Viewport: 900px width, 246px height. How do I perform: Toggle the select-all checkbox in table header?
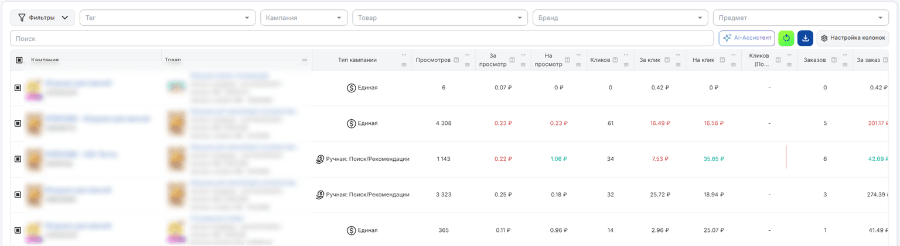[19, 60]
